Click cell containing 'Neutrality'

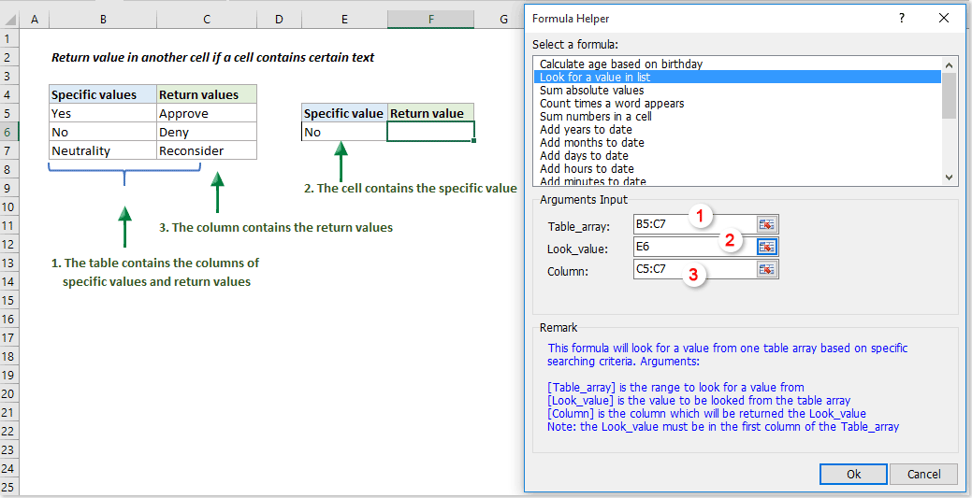103,150
